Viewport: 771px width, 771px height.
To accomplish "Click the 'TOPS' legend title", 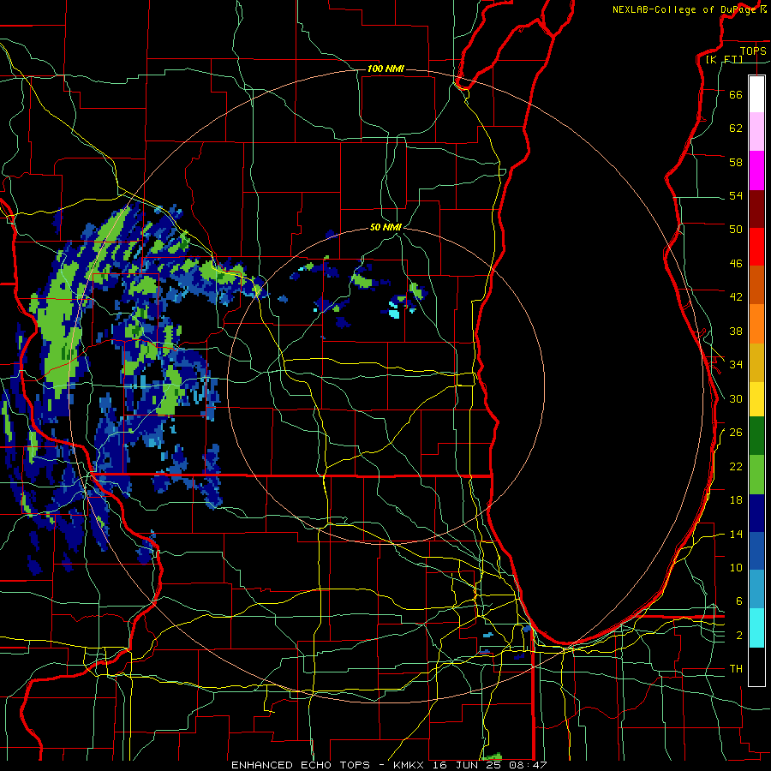I will (x=753, y=51).
